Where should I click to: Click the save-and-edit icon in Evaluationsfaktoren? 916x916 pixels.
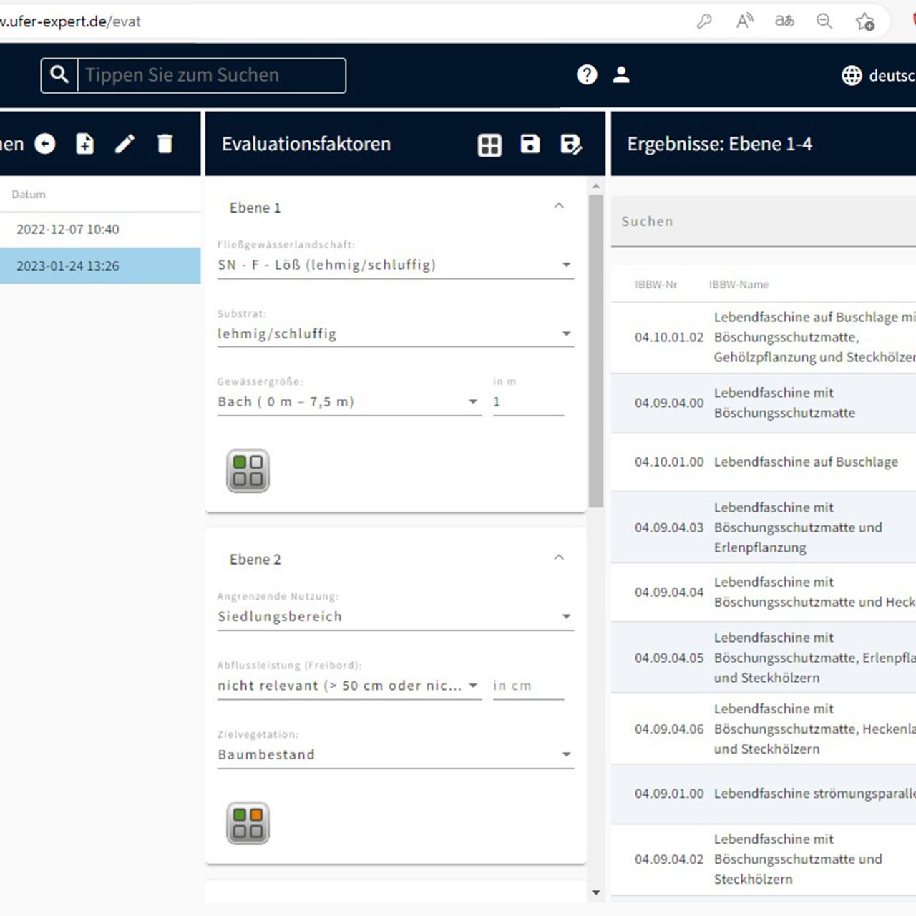[570, 145]
